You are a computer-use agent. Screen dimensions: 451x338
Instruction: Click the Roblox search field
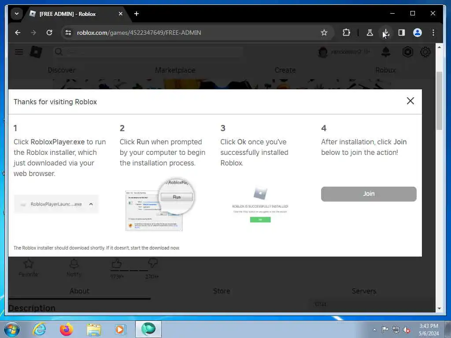point(148,52)
